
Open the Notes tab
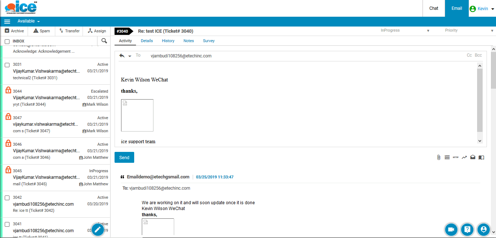pos(188,41)
